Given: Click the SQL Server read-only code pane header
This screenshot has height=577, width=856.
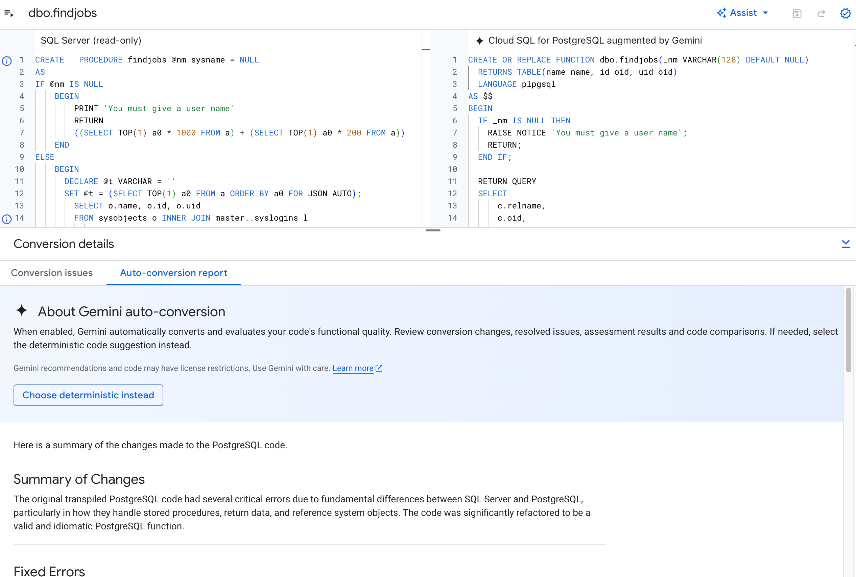Looking at the screenshot, I should point(91,41).
